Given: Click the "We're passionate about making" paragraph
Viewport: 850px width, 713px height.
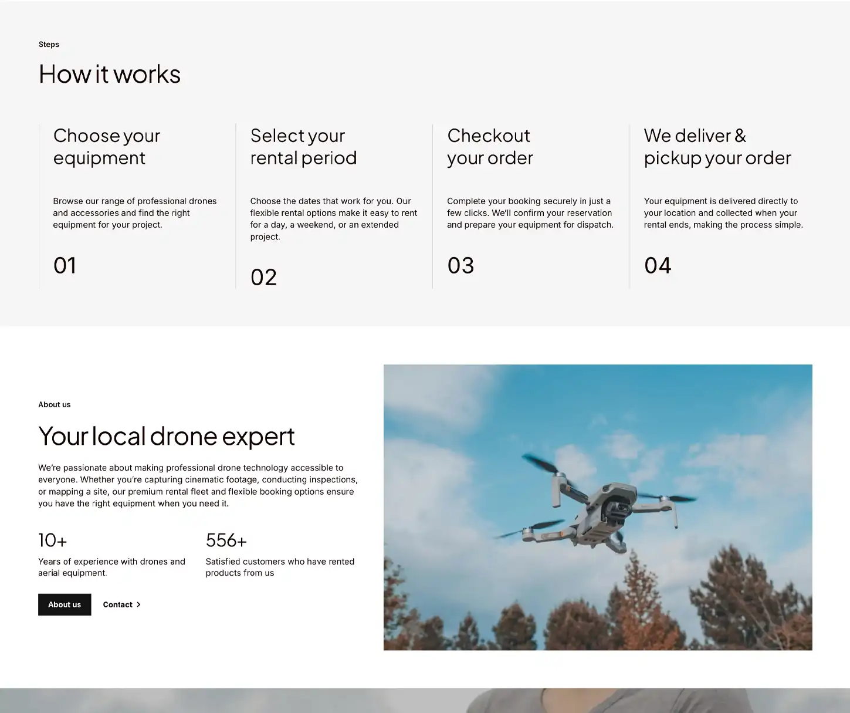Looking at the screenshot, I should tap(198, 485).
